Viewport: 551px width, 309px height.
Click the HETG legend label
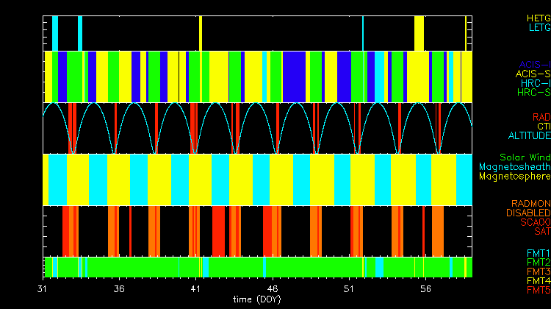538,18
